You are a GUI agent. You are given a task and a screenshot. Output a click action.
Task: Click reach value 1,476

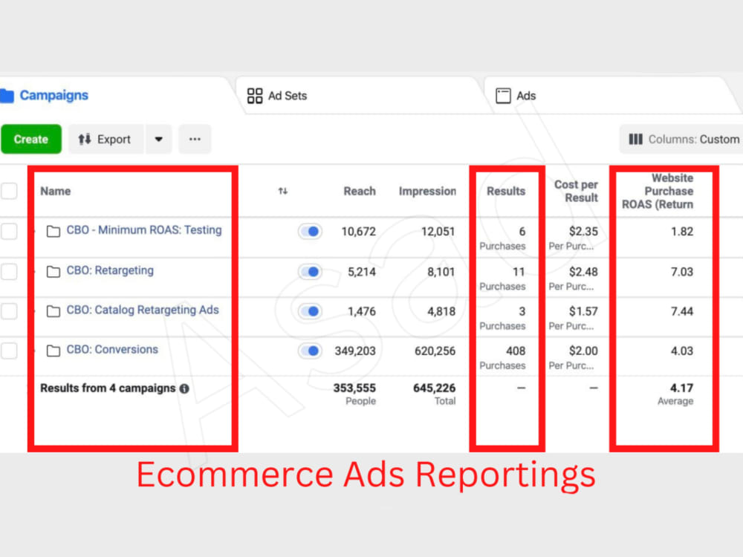pyautogui.click(x=362, y=312)
